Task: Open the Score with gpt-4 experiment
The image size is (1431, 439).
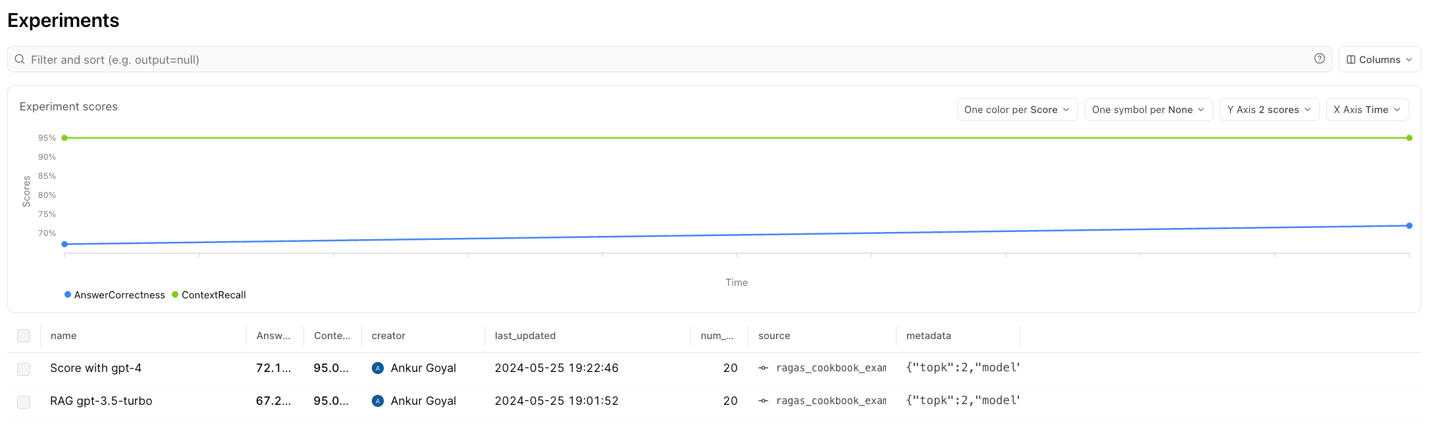Action: [96, 368]
